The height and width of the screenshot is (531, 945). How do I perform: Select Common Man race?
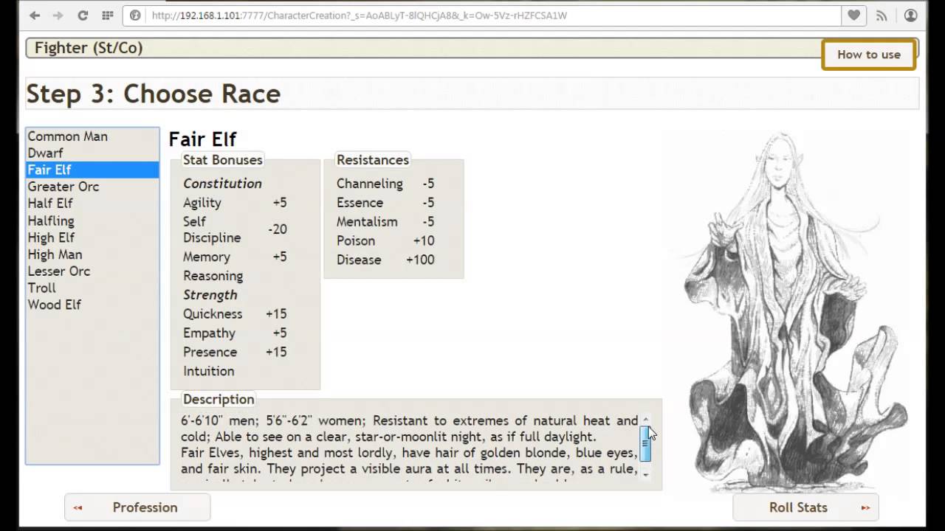point(92,136)
